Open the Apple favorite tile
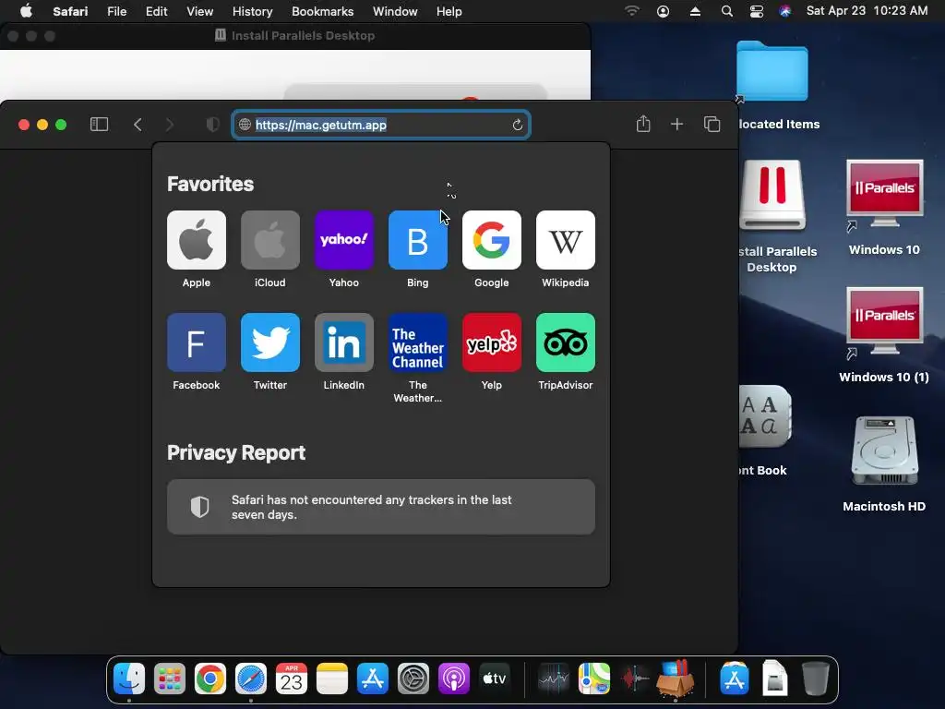Screen dimensions: 945x709 click(x=197, y=240)
